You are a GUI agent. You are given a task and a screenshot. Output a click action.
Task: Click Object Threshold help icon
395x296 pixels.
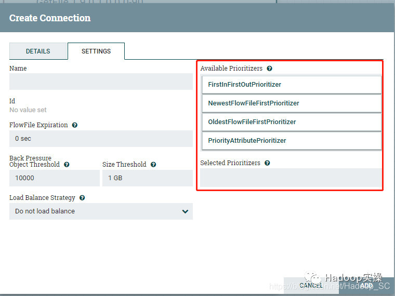[67, 165]
